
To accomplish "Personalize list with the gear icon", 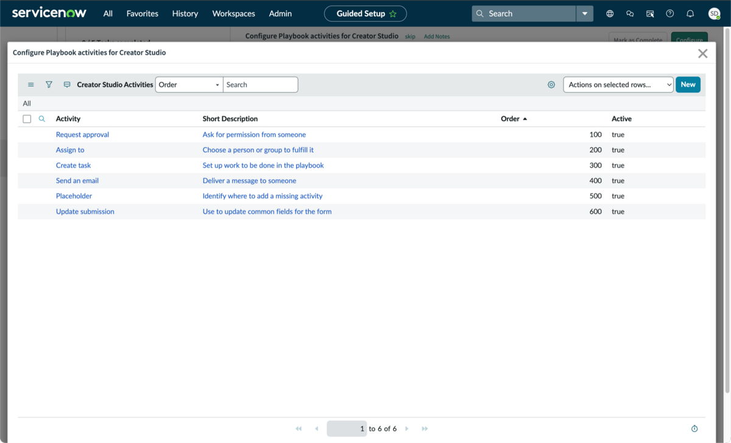I will (551, 85).
